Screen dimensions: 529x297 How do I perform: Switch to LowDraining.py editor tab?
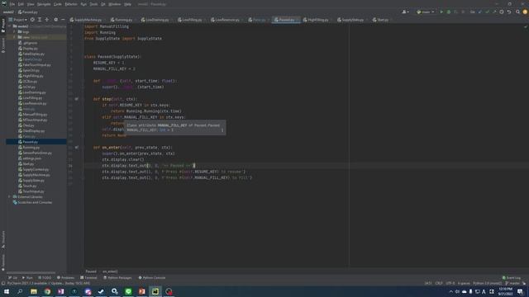(x=157, y=20)
